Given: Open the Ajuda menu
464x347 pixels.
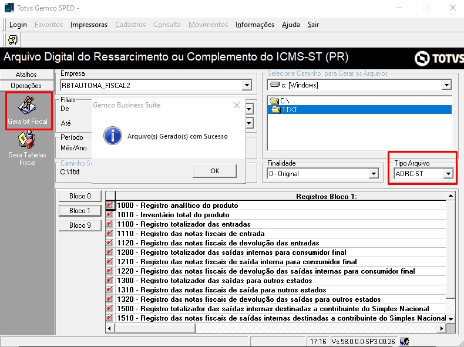Looking at the screenshot, I should click(x=291, y=25).
